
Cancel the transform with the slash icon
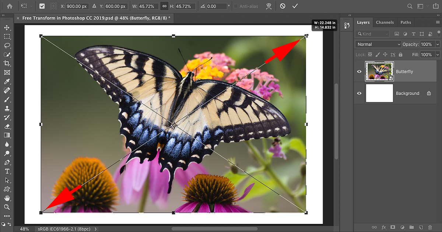pos(282,6)
